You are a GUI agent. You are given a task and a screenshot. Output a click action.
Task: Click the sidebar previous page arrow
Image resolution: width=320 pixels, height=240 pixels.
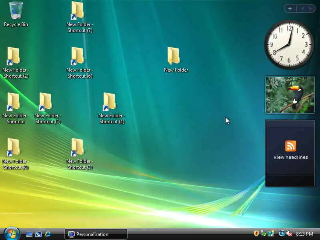[302, 8]
